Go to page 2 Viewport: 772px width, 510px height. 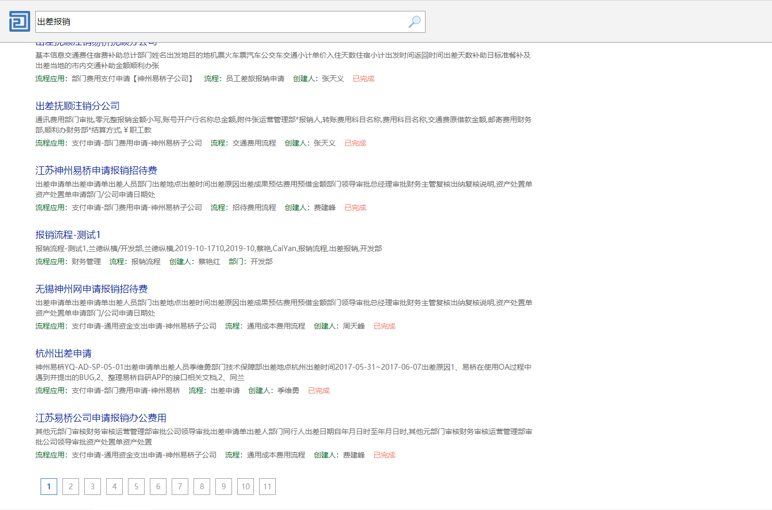click(x=71, y=487)
